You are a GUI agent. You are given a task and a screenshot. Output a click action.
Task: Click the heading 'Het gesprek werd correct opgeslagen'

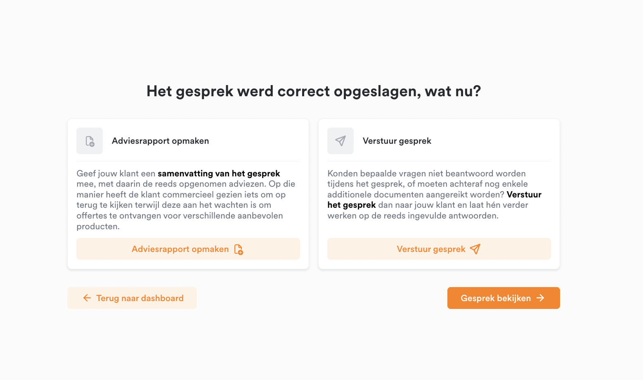click(284, 91)
